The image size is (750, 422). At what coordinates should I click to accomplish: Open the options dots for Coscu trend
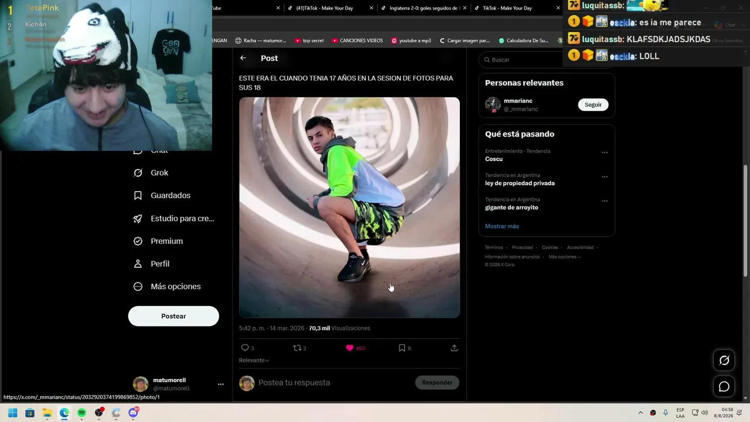[x=605, y=152]
